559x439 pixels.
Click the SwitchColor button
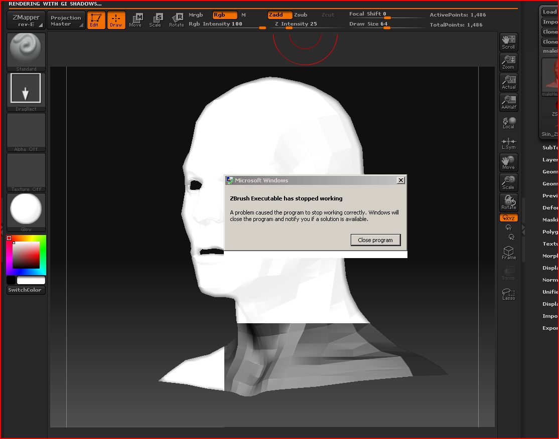click(26, 290)
